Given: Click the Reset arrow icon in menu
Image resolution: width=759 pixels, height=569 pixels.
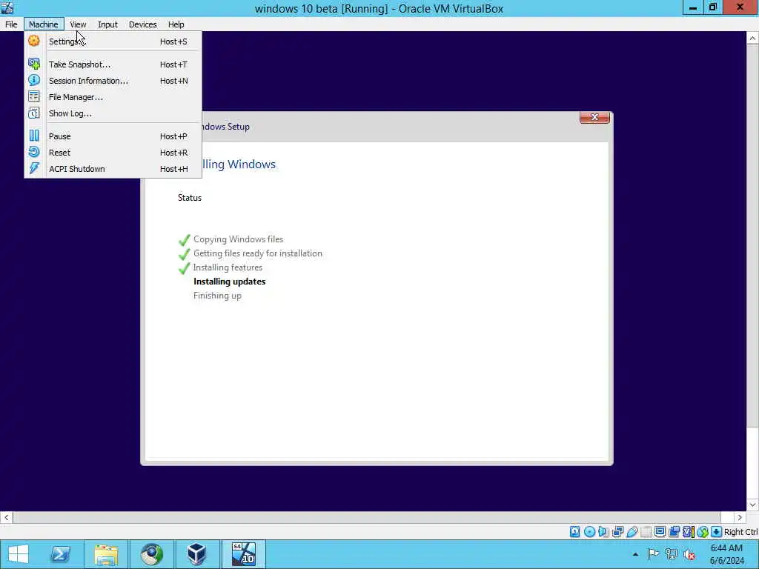Looking at the screenshot, I should (x=34, y=153).
